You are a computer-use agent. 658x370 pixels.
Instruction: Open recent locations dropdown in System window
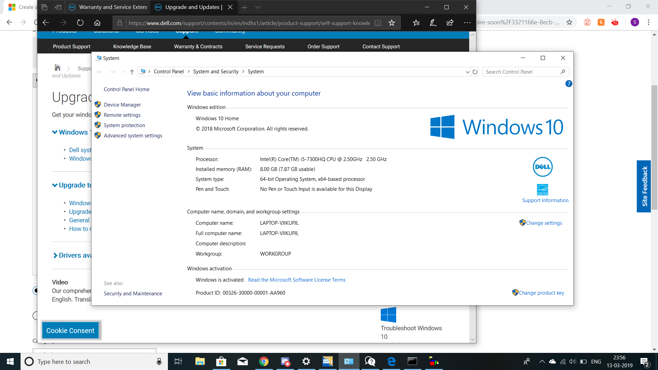click(123, 72)
